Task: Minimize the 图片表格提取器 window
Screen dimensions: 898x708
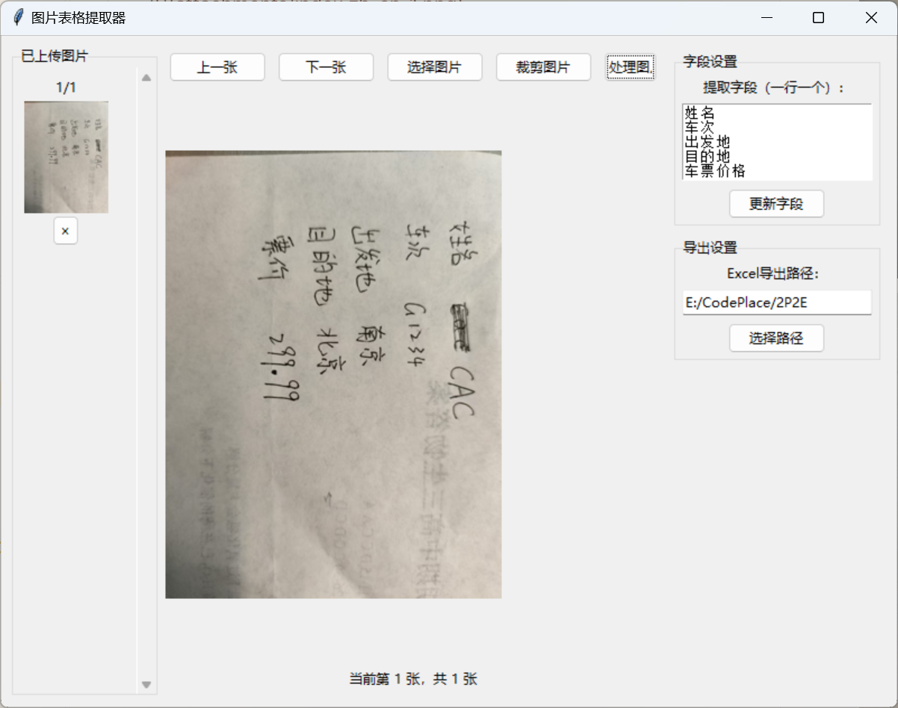Action: point(766,18)
